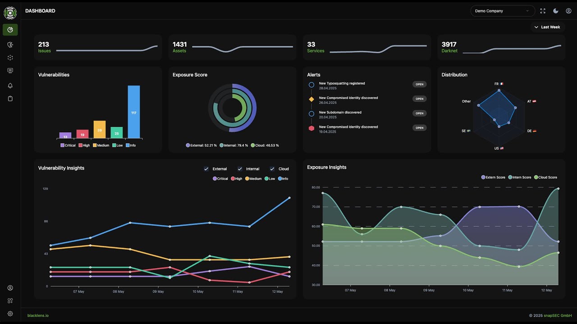
Task: Click the Typosquatting alert circle marker
Action: [311, 85]
